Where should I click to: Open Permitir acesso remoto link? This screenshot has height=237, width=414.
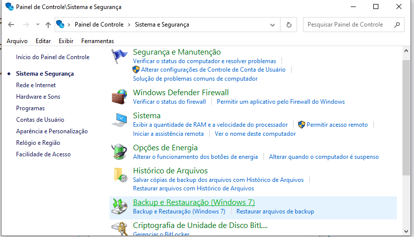tap(337, 125)
